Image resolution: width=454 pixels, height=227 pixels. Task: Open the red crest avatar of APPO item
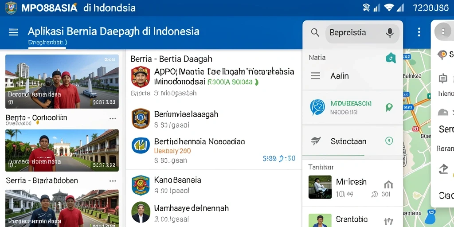coord(141,77)
